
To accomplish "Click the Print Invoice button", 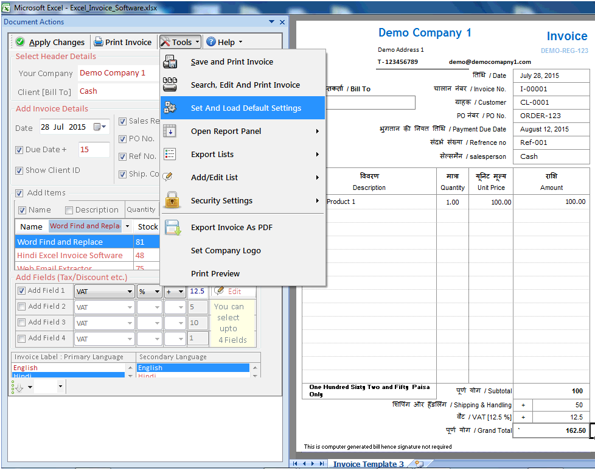I will click(x=122, y=42).
